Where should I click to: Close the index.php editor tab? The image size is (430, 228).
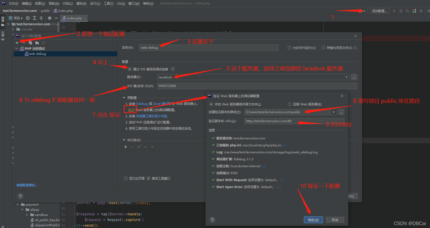point(85,18)
